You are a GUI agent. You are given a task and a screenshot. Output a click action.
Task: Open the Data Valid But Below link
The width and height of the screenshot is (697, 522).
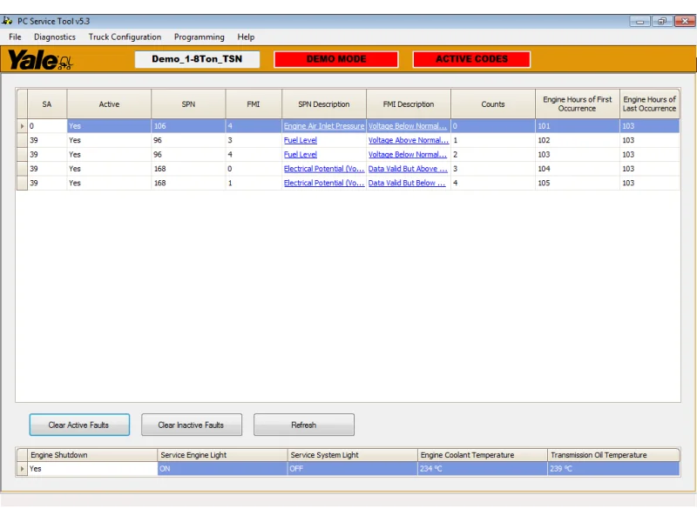pyautogui.click(x=407, y=183)
